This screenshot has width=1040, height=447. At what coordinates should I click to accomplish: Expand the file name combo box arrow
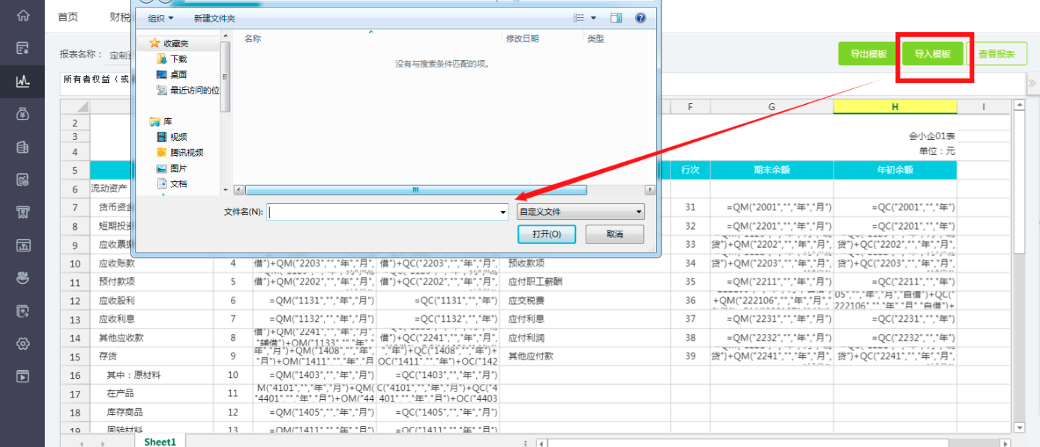pos(504,213)
